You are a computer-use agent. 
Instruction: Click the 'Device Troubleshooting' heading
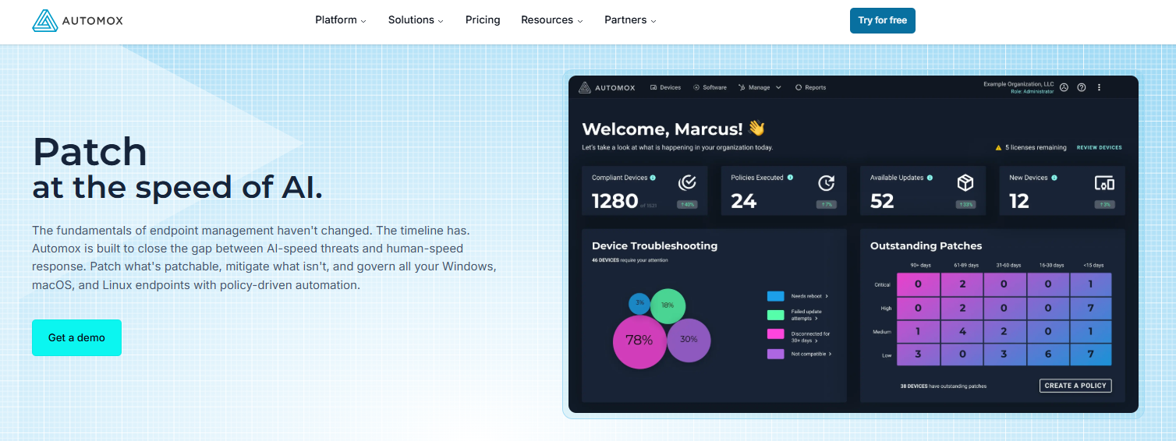(654, 245)
